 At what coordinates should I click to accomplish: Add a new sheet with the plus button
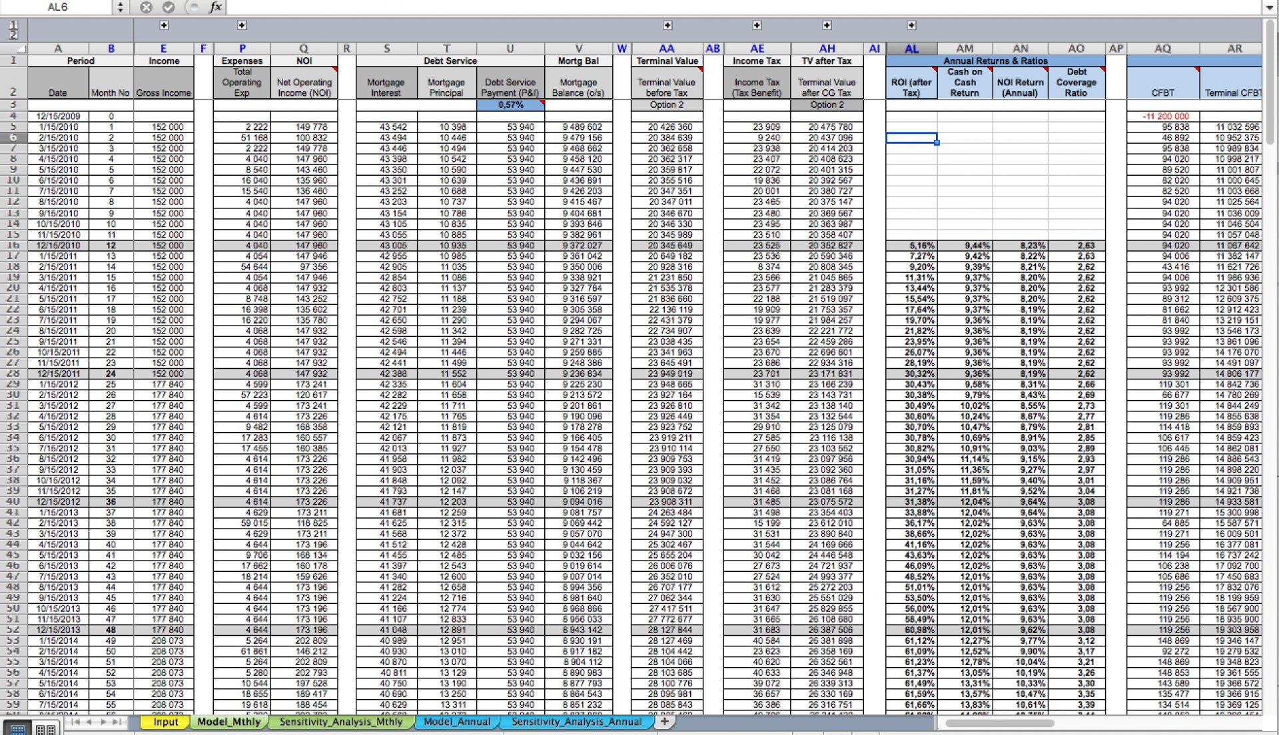[664, 722]
